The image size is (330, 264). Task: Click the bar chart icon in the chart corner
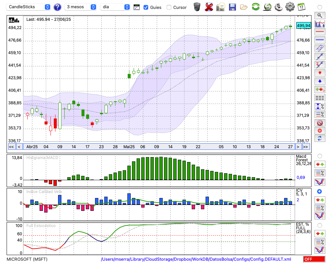(x=14, y=20)
